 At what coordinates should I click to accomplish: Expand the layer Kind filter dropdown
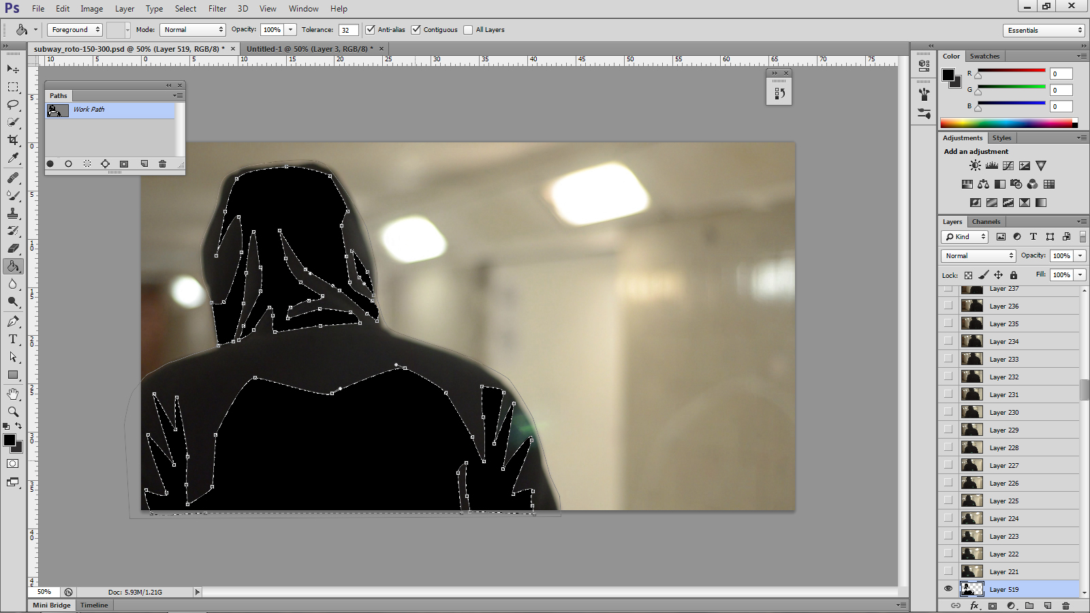click(965, 237)
